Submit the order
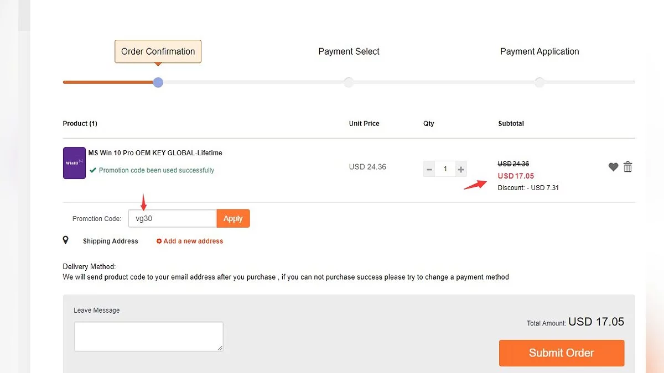664x373 pixels. (x=561, y=353)
